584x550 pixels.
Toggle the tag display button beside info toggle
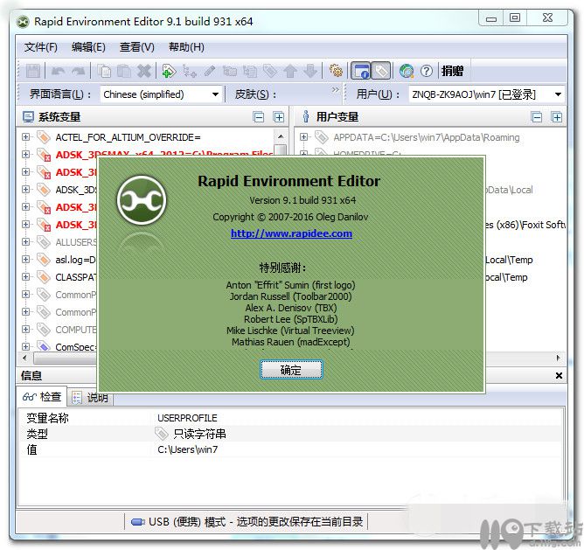[381, 71]
